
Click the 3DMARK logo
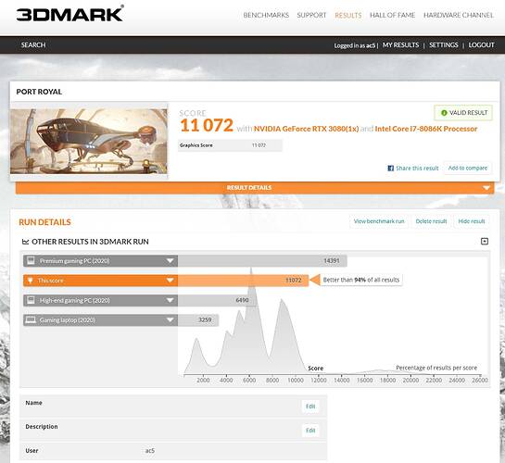(x=69, y=14)
